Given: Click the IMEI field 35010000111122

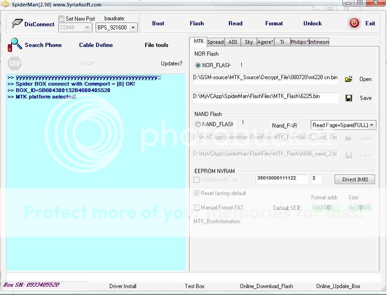Looking at the screenshot, I should pos(282,179).
